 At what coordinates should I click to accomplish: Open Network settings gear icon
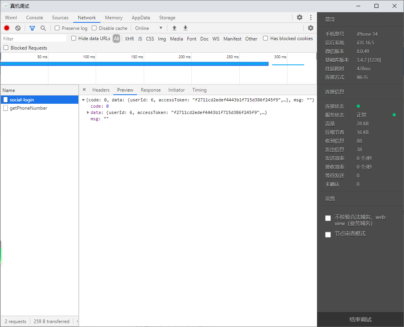311,28
